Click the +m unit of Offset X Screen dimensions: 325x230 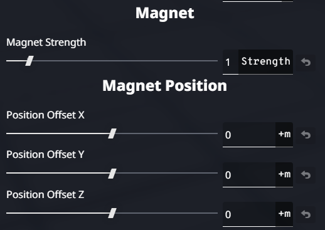[284, 134]
